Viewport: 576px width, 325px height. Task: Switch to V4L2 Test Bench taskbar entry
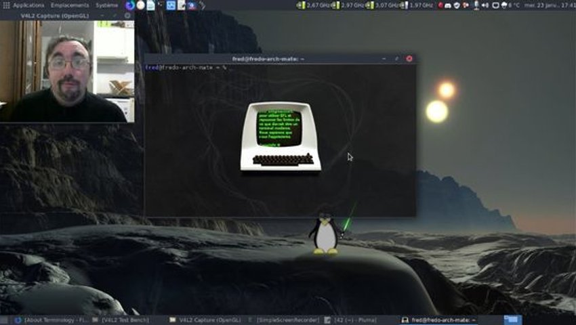point(121,320)
